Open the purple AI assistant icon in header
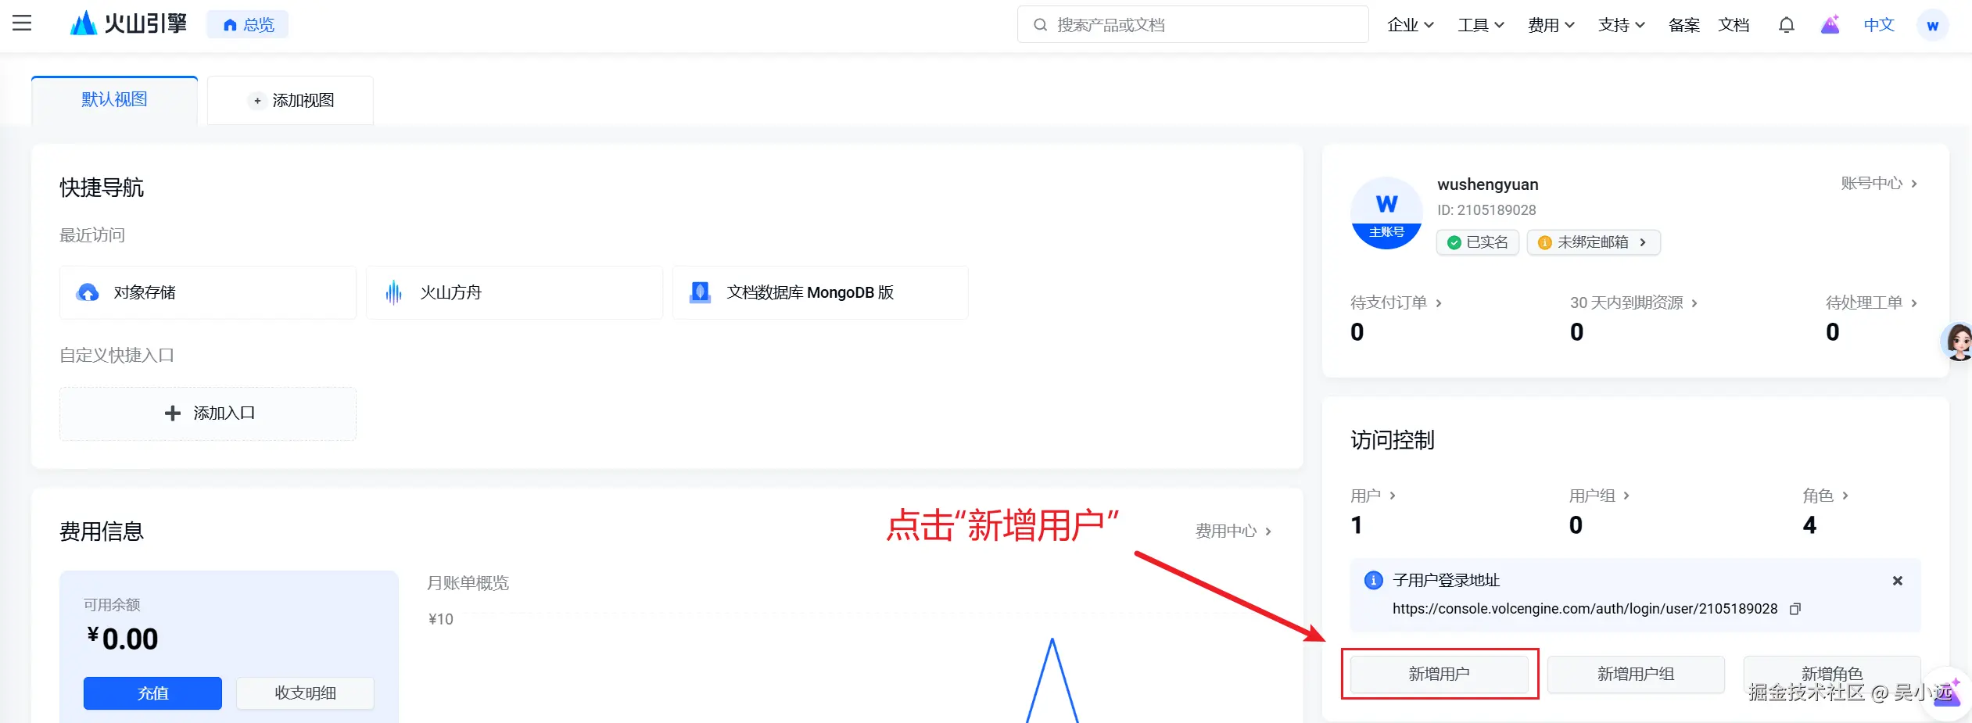Image resolution: width=1972 pixels, height=723 pixels. [x=1830, y=25]
